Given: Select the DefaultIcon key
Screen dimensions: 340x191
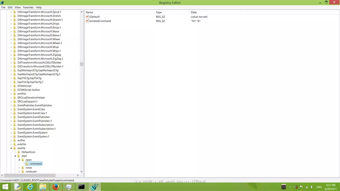Looking at the screenshot, I should click(29, 152).
